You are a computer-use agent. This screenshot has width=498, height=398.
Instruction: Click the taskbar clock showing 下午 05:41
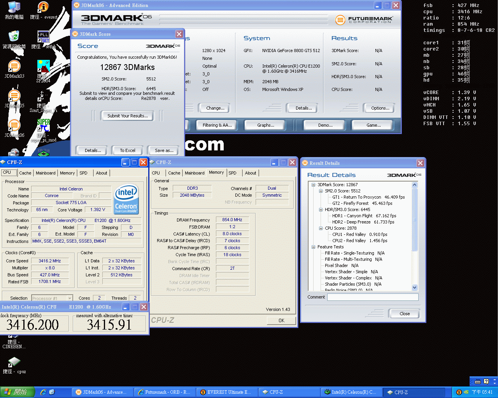click(482, 392)
